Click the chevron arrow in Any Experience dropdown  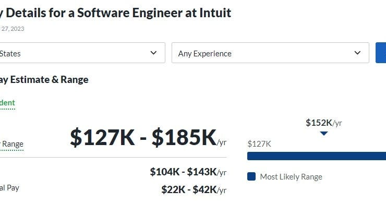[357, 53]
